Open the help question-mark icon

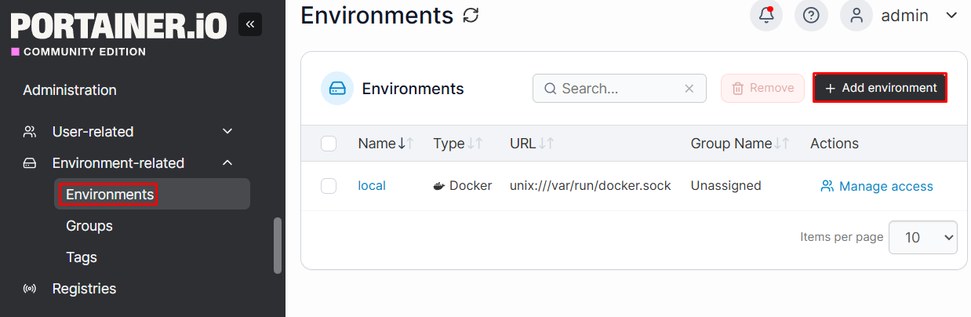pos(811,15)
